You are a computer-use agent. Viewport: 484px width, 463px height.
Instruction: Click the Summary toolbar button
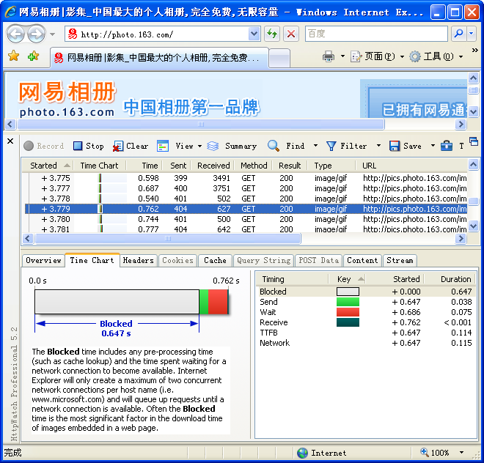coord(232,146)
